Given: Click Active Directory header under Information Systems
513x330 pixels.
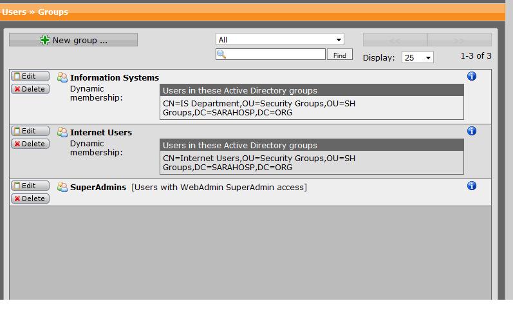Looking at the screenshot, I should (312, 90).
